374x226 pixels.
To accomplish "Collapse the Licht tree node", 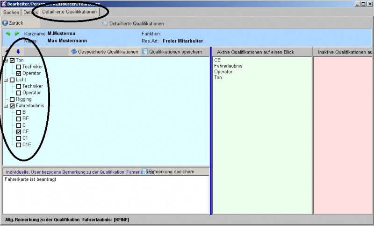I will click(x=6, y=80).
